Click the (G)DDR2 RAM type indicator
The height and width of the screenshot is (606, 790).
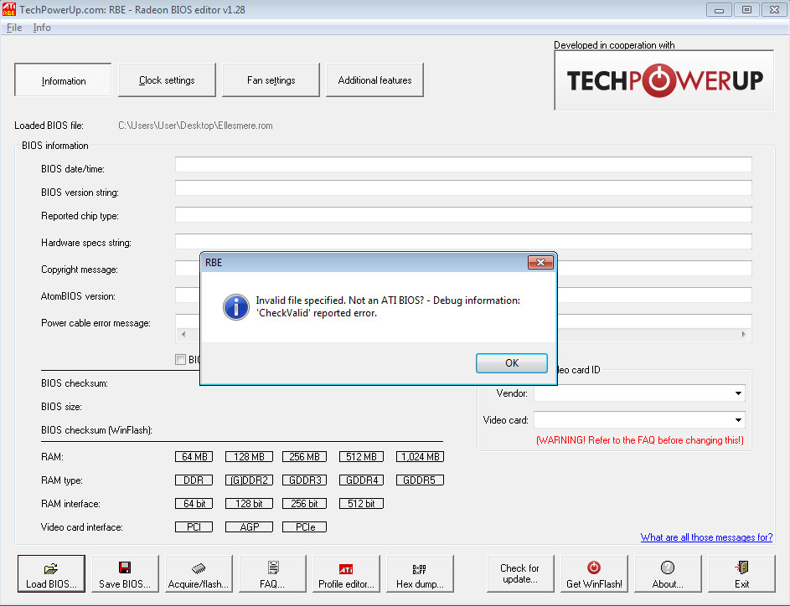[x=249, y=480]
